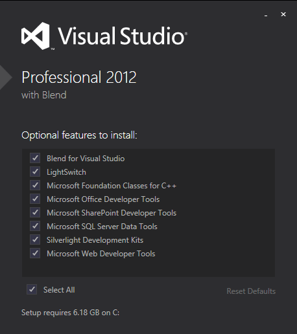Click the Setup requires 6.18 GB text

point(70,313)
